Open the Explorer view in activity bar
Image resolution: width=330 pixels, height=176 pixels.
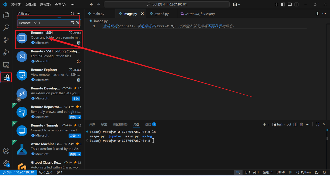coord(6,15)
